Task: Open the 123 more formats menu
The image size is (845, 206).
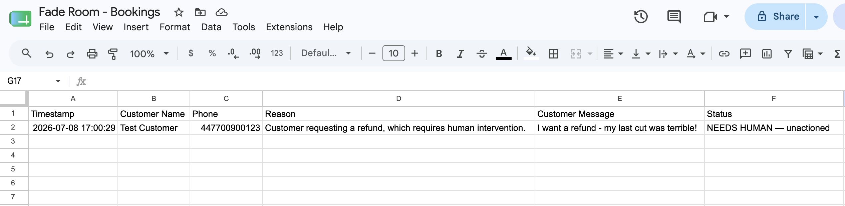Action: coord(277,53)
